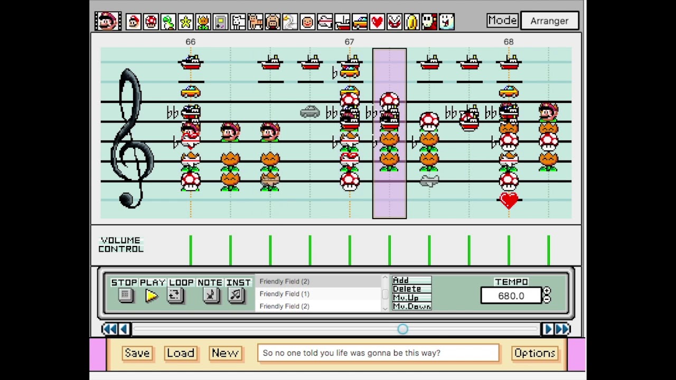Click Add to add a song
This screenshot has width=676, height=380.
click(411, 280)
